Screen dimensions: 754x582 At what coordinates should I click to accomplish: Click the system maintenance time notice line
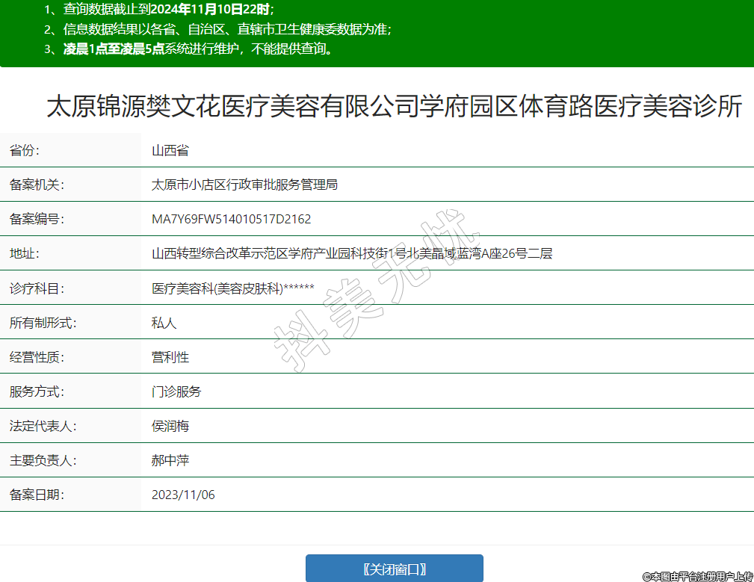188,49
